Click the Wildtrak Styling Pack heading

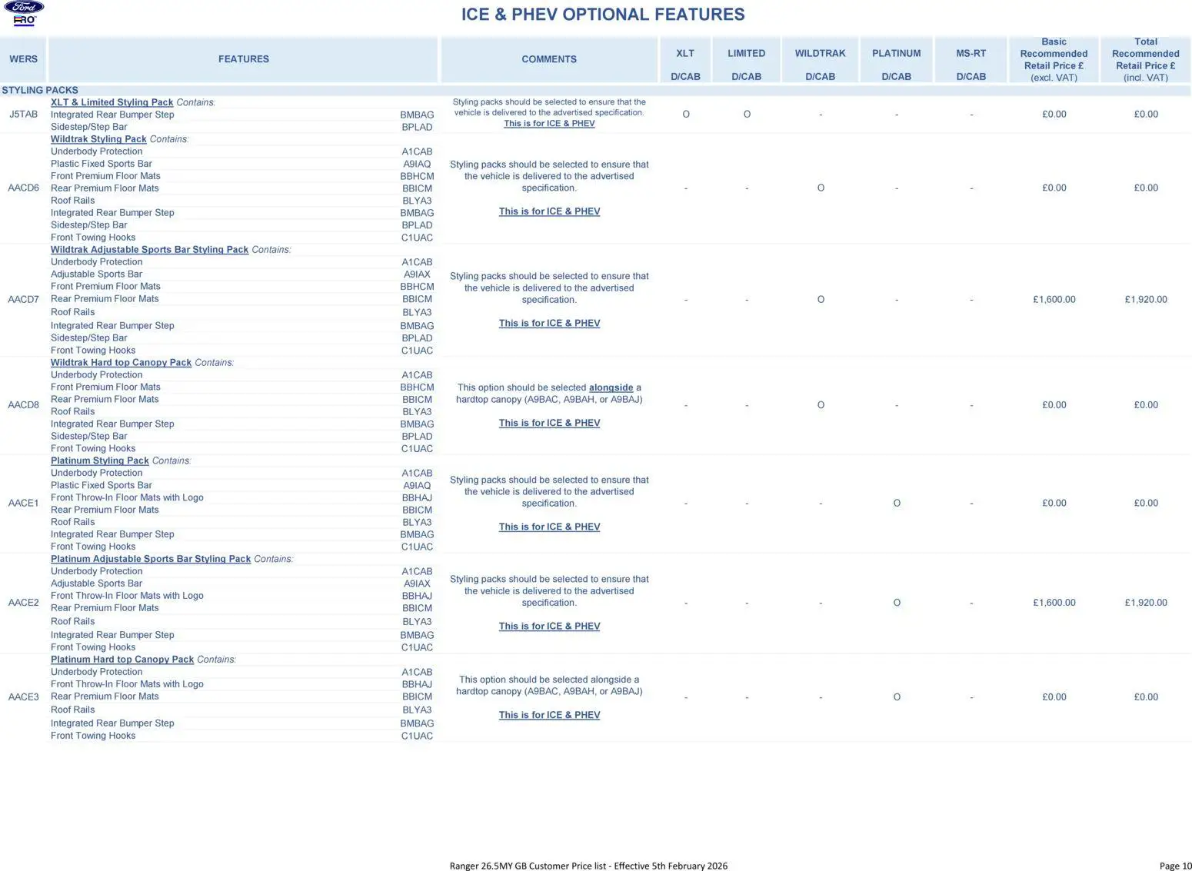98,139
